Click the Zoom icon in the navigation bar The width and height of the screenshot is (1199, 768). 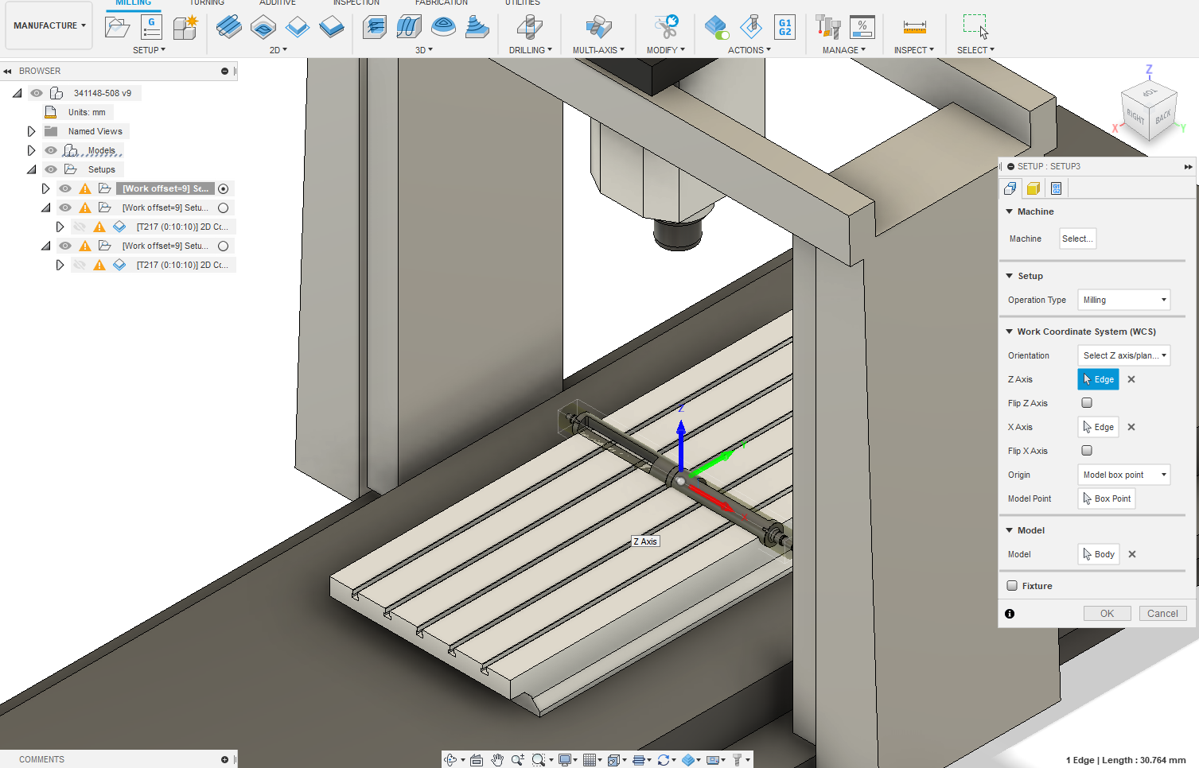tap(517, 759)
